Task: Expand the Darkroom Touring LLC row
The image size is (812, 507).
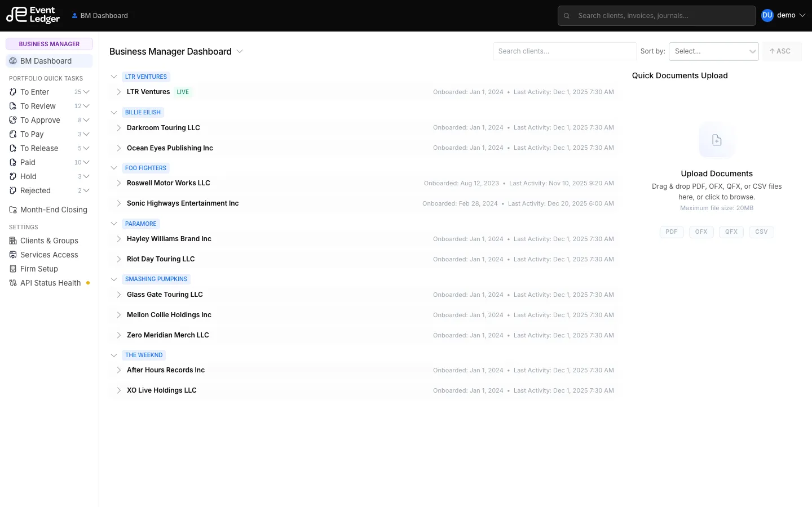Action: click(118, 128)
